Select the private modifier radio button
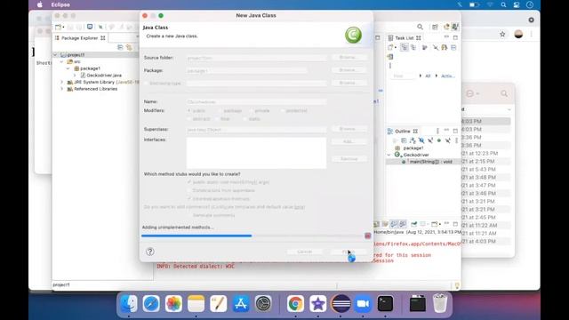569x320 pixels. coord(251,110)
